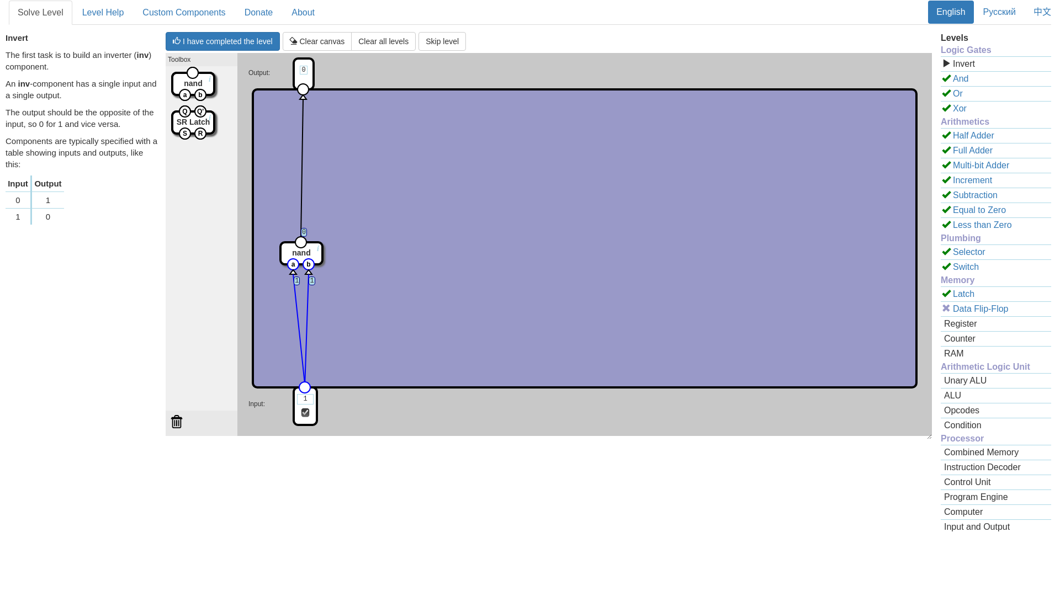Click the Skip level button

tap(442, 41)
